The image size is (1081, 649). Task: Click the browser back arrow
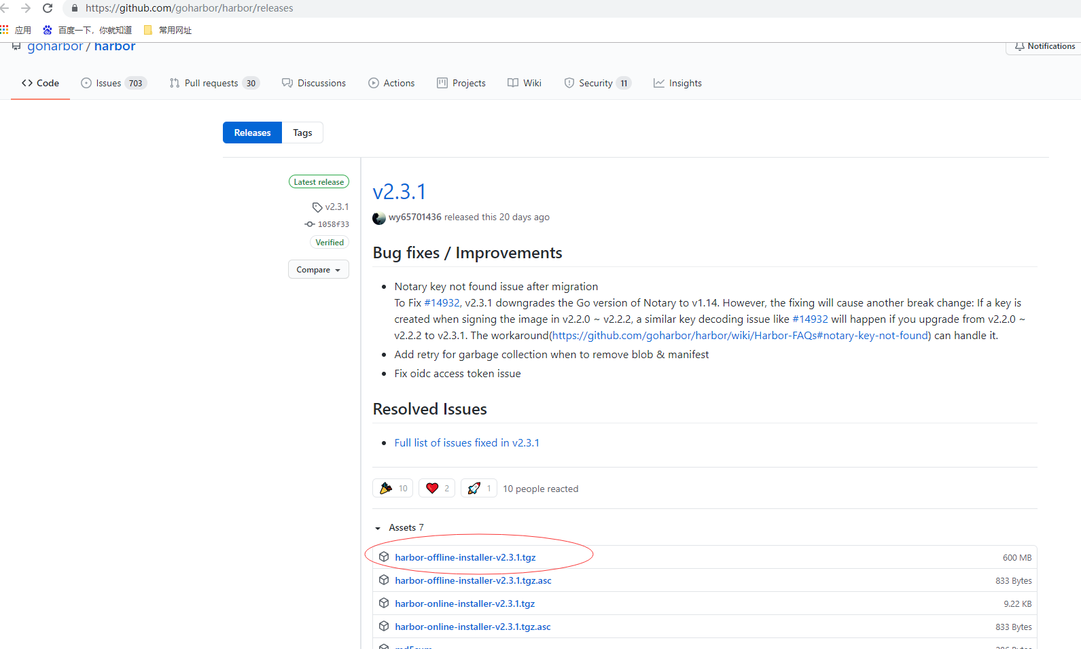click(x=5, y=8)
